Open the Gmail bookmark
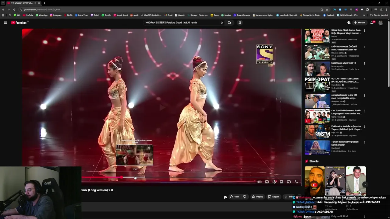Viewport: 390px width, 219px height. tap(168, 15)
